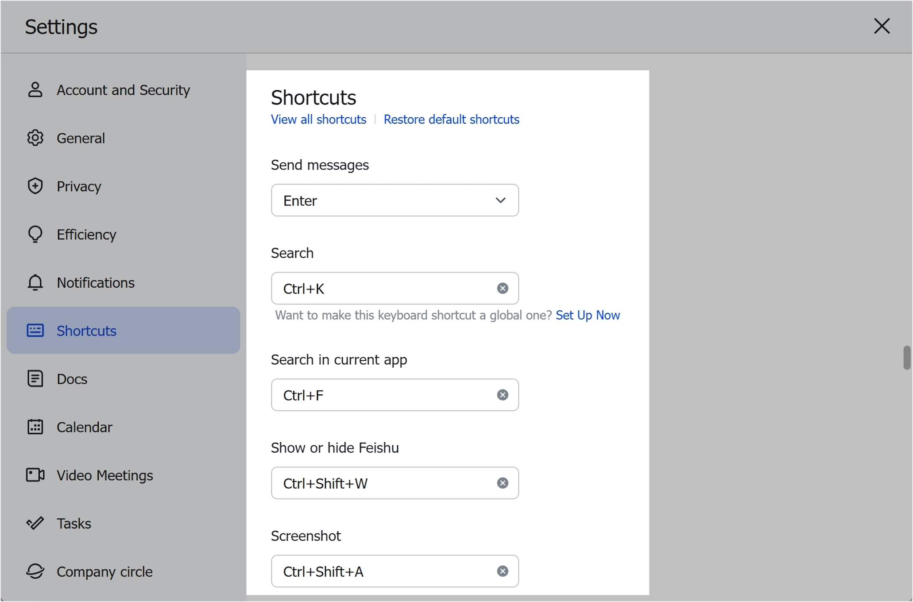The image size is (913, 602).
Task: Click Restore default shortcuts link
Action: [x=451, y=119]
